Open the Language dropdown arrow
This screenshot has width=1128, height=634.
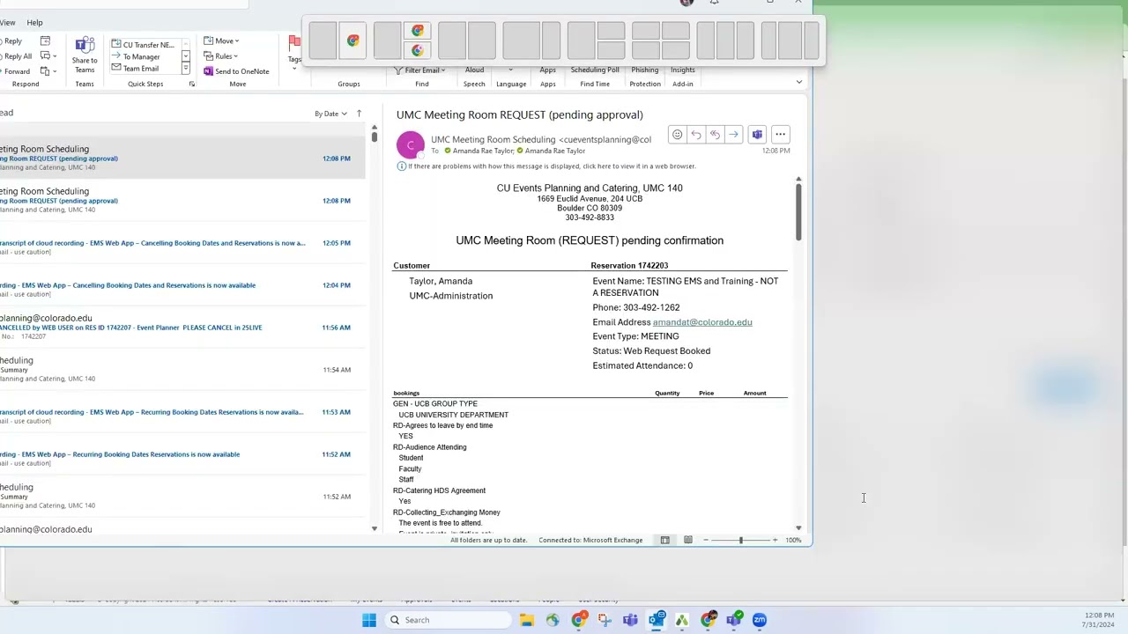pos(510,70)
